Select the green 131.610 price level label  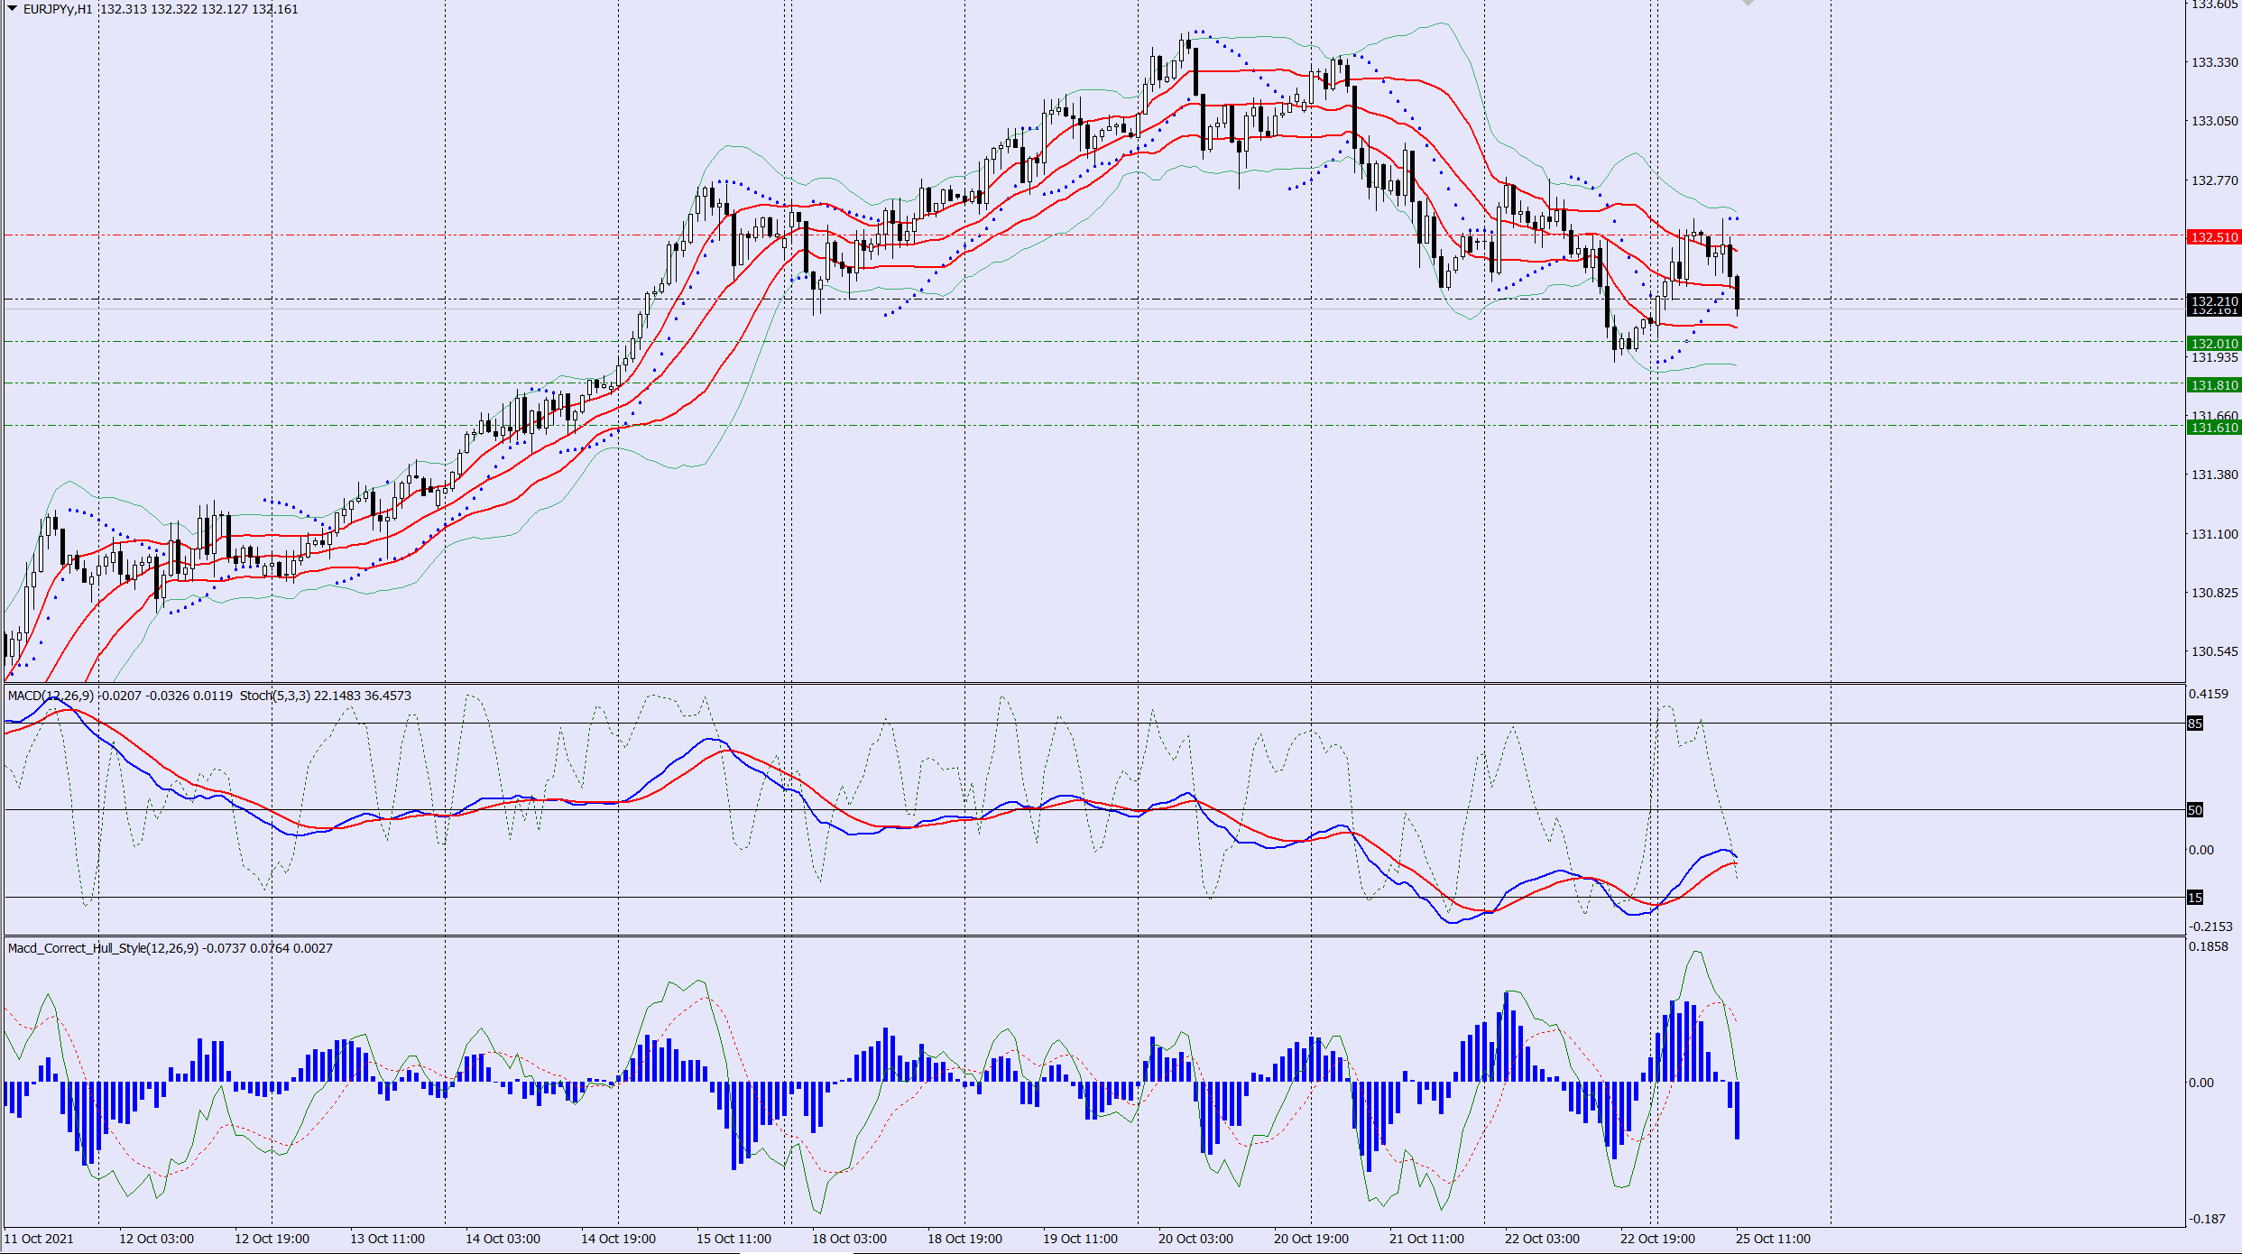pos(2214,428)
